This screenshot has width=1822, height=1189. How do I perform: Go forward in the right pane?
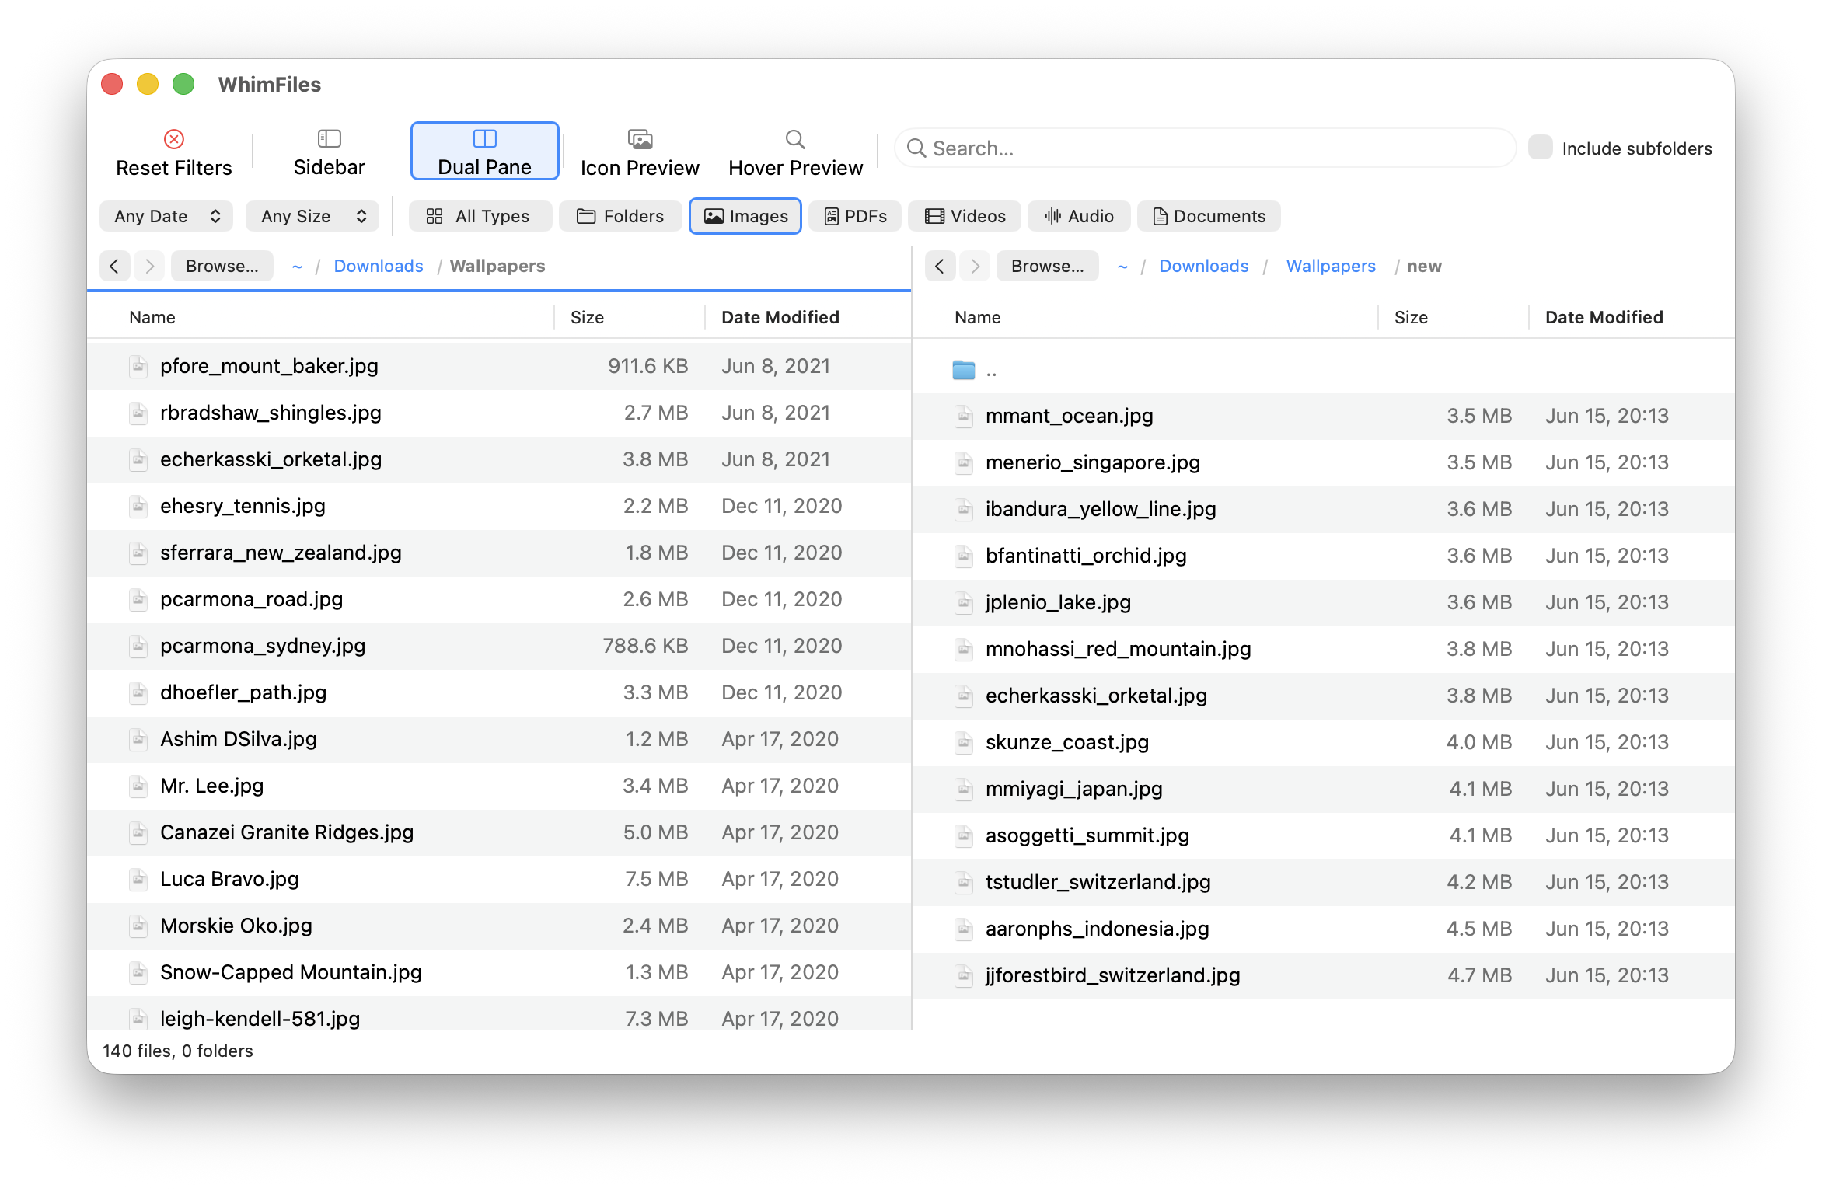(x=975, y=266)
